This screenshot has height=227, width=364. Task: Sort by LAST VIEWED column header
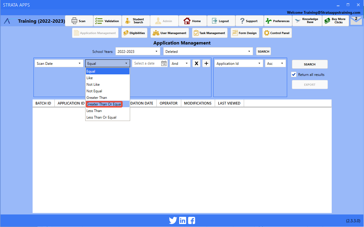point(229,103)
